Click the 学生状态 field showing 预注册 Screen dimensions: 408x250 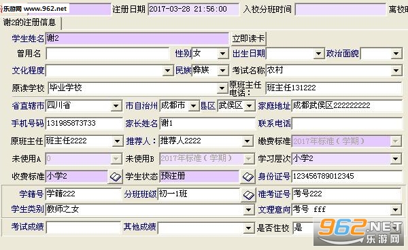pos(199,177)
